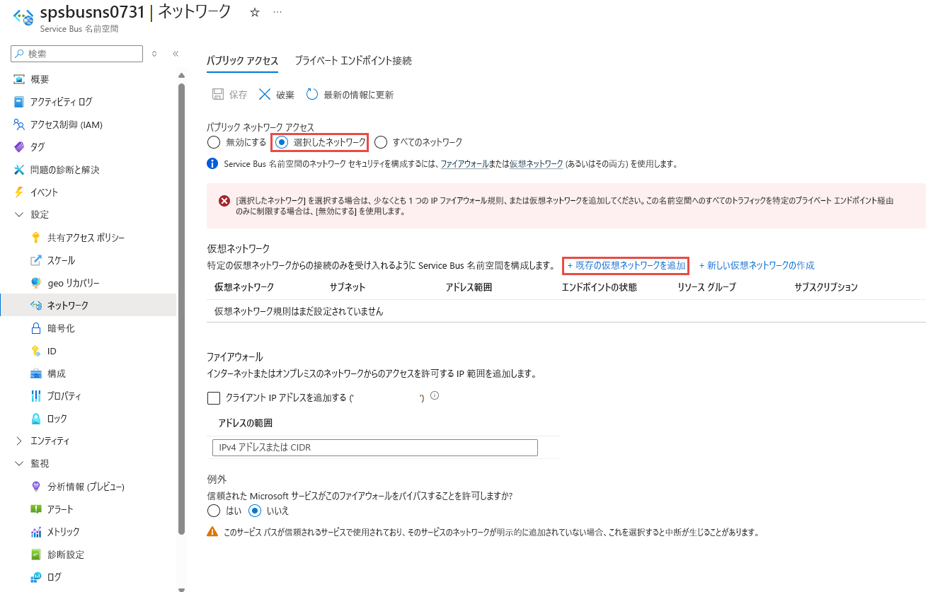Click the 仮想ネットワーク column header
Viewport: 928px width, 592px height.
(244, 287)
